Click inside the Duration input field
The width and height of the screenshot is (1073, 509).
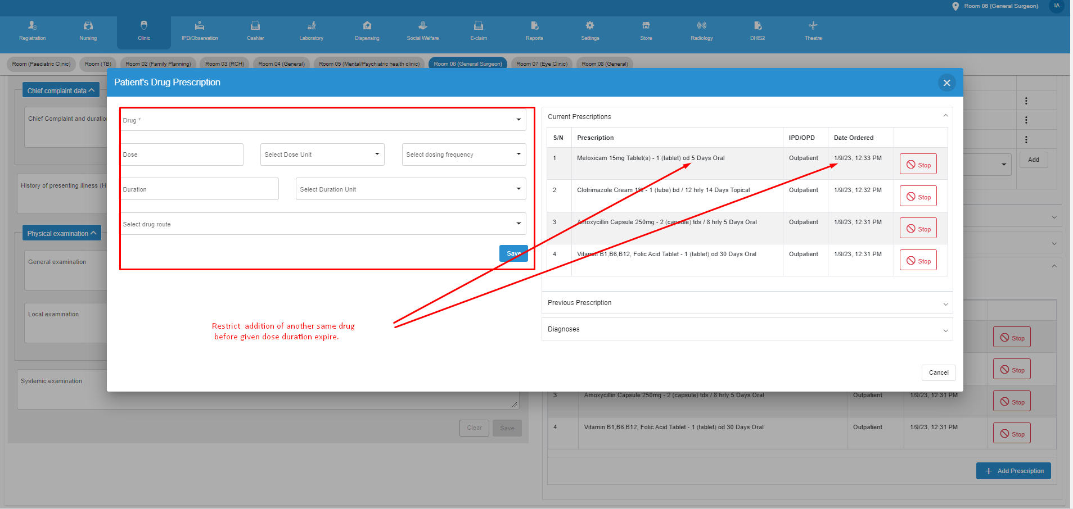point(199,189)
